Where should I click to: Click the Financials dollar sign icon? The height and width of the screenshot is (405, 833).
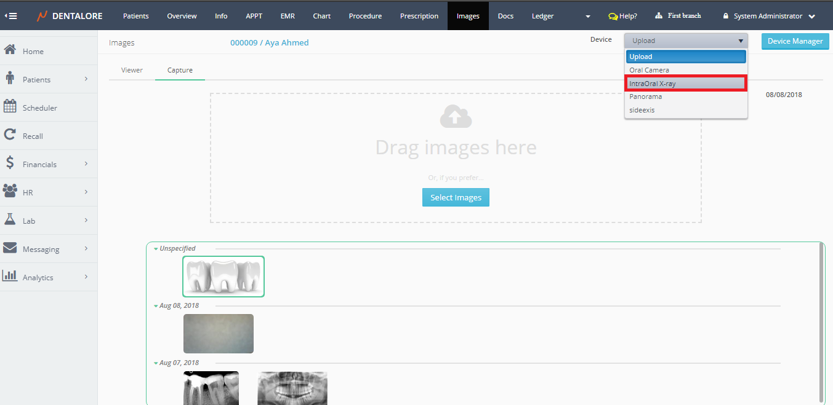(10, 163)
